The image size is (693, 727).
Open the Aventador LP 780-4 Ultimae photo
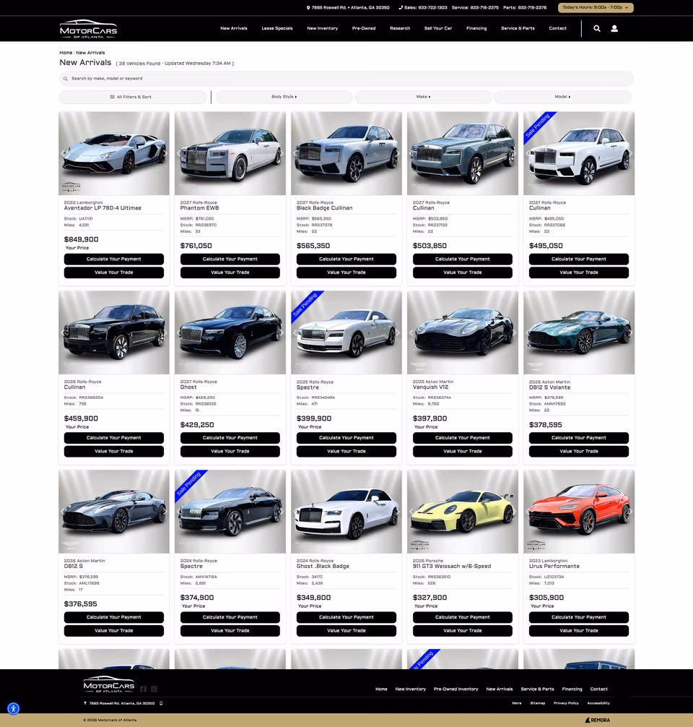114,153
